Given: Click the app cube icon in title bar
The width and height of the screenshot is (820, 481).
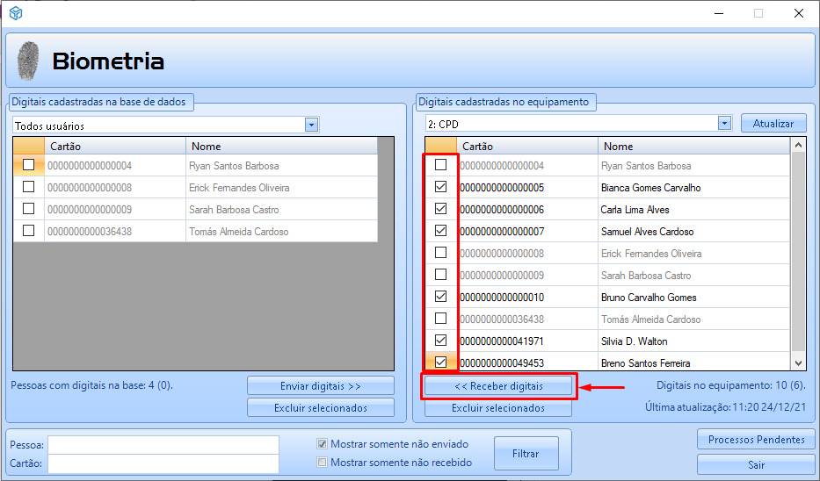Looking at the screenshot, I should point(16,13).
